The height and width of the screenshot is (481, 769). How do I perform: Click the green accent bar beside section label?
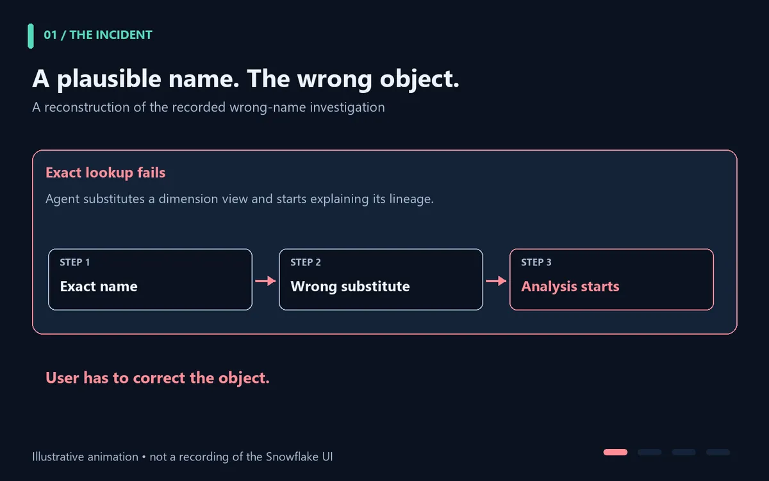tap(31, 36)
